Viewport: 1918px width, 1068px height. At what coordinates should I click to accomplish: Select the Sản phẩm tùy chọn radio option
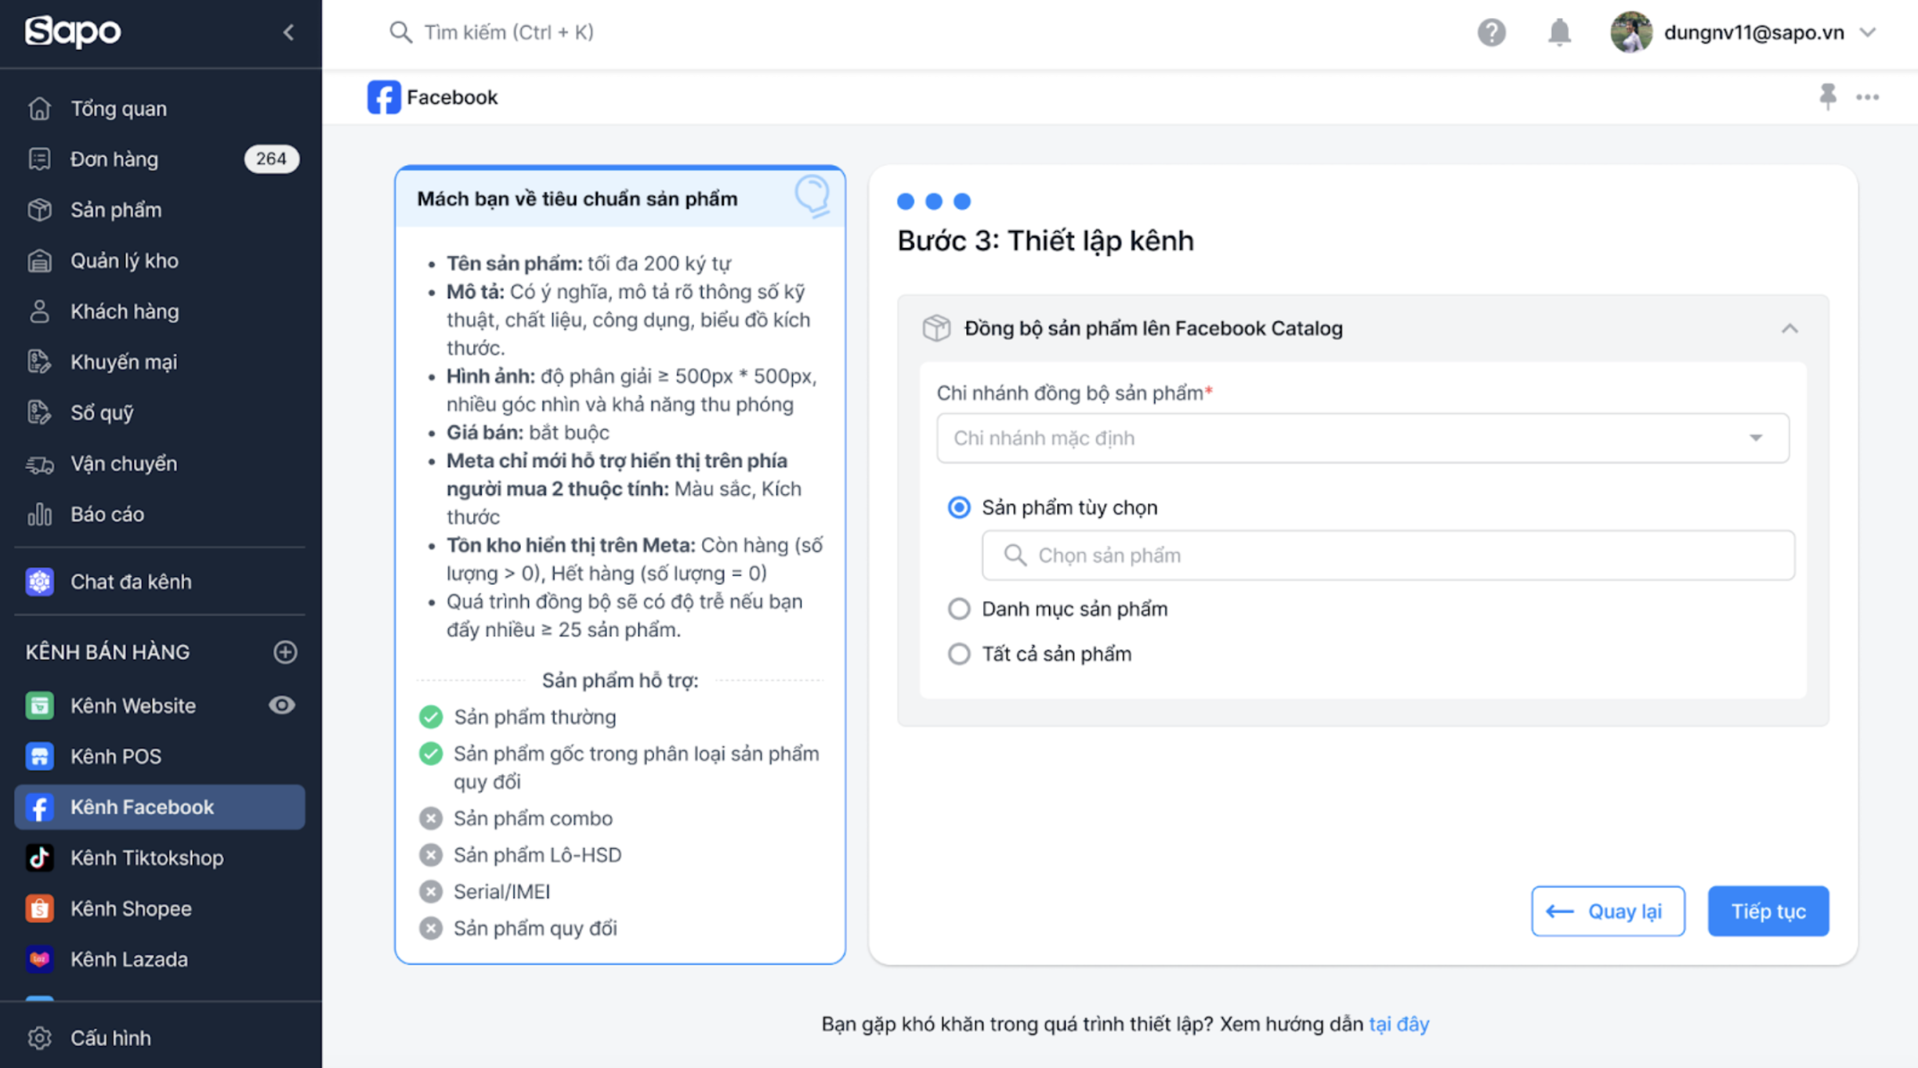pos(959,507)
